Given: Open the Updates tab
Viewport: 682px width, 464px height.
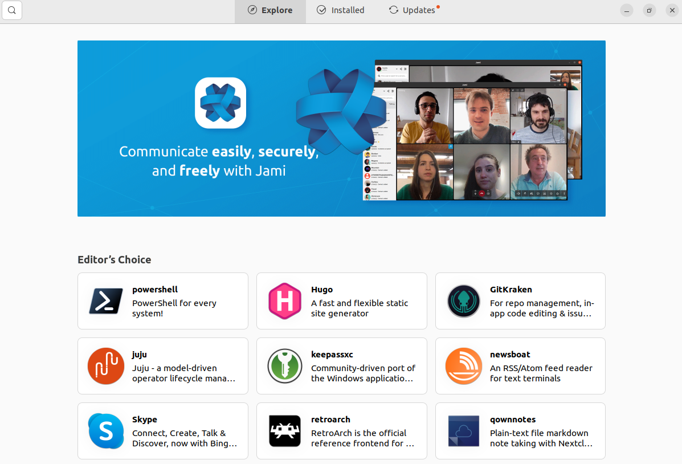Looking at the screenshot, I should pos(414,10).
